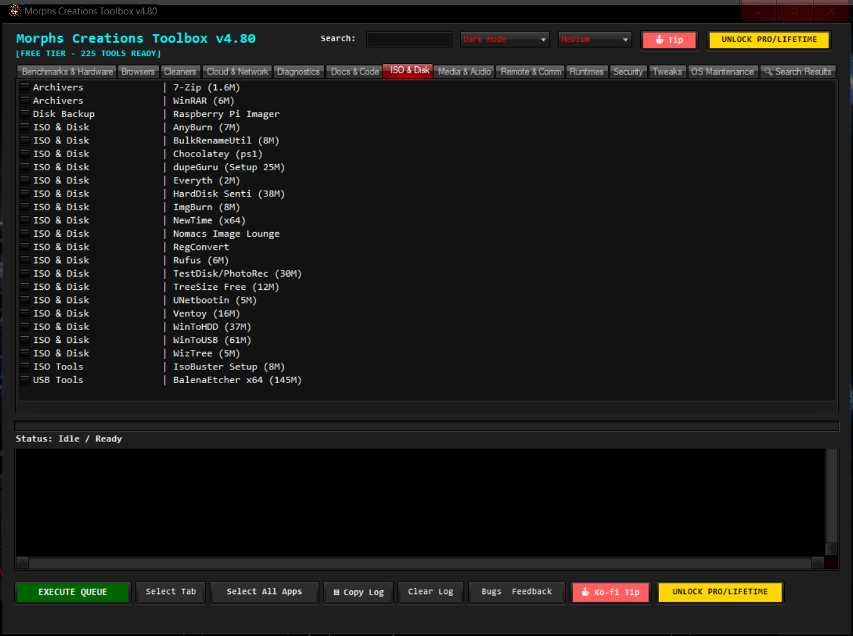
Task: Open the Bugs Feedback button
Action: pyautogui.click(x=517, y=592)
